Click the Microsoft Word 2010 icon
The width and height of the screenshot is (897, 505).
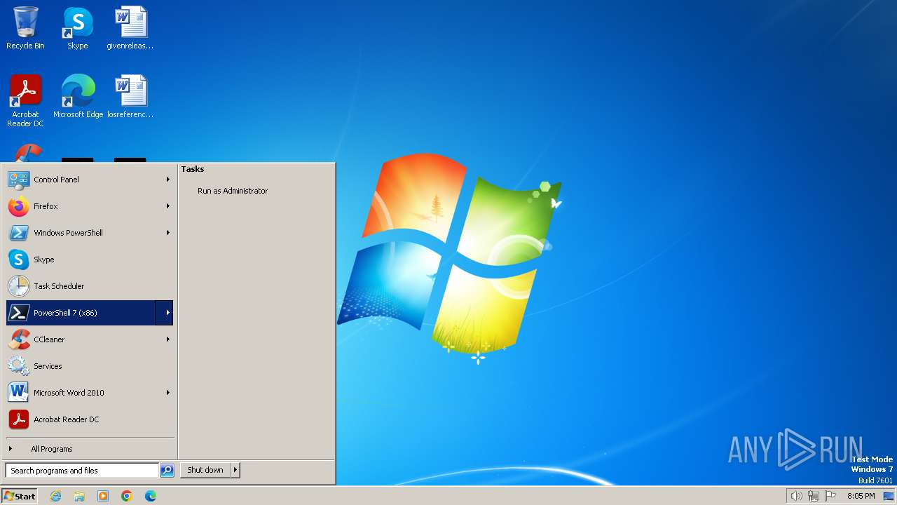pyautogui.click(x=18, y=393)
